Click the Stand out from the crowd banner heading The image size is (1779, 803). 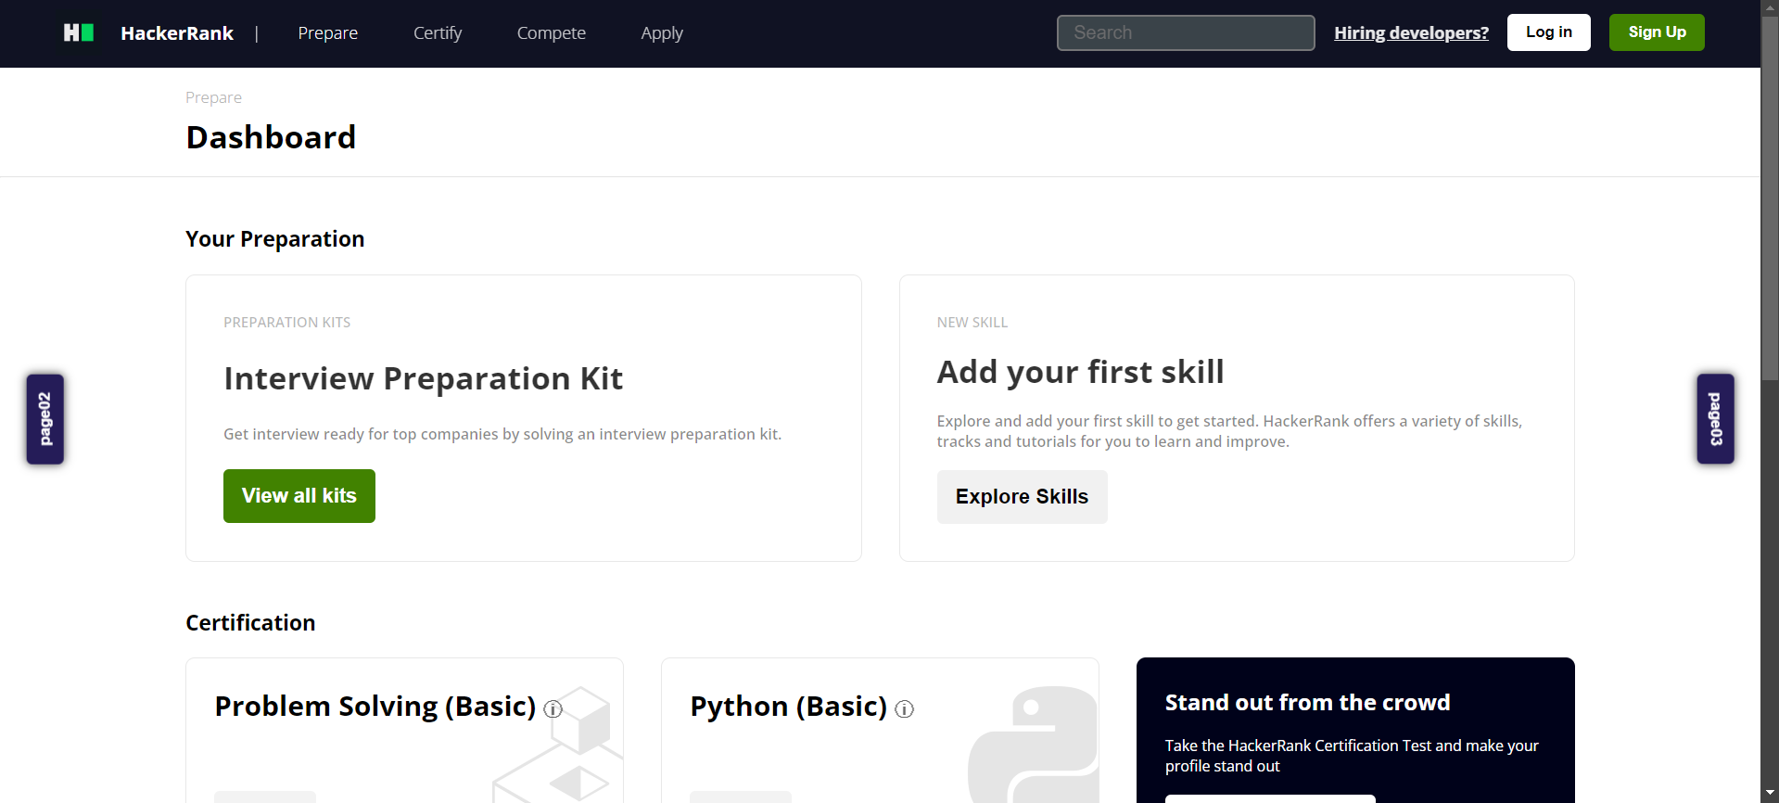[x=1307, y=703]
